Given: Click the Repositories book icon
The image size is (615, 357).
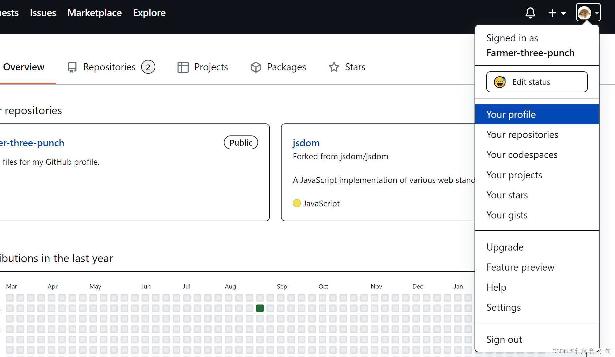Looking at the screenshot, I should pyautogui.click(x=72, y=67).
